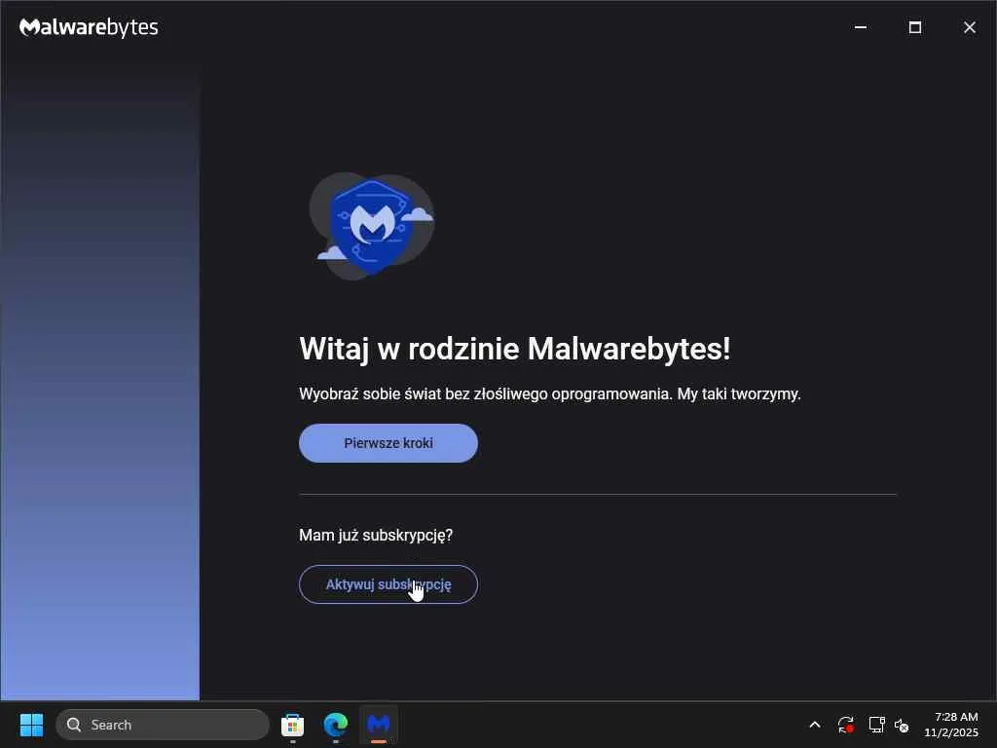Activate subscription via Aktywuj subskrypcję button
The width and height of the screenshot is (997, 748).
point(388,584)
